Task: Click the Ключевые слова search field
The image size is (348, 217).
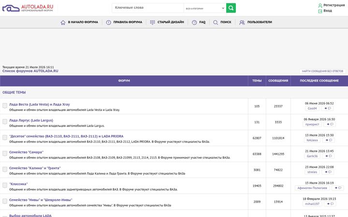Action: (148, 8)
